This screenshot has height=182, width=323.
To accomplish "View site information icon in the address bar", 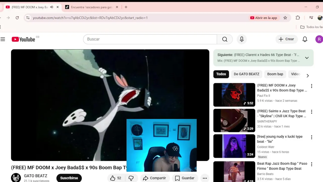I will [x=28, y=18].
